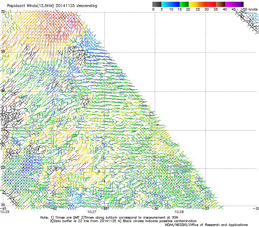The height and width of the screenshot is (227, 259).
Task: Click the legend label '0'
Action: [153, 9]
